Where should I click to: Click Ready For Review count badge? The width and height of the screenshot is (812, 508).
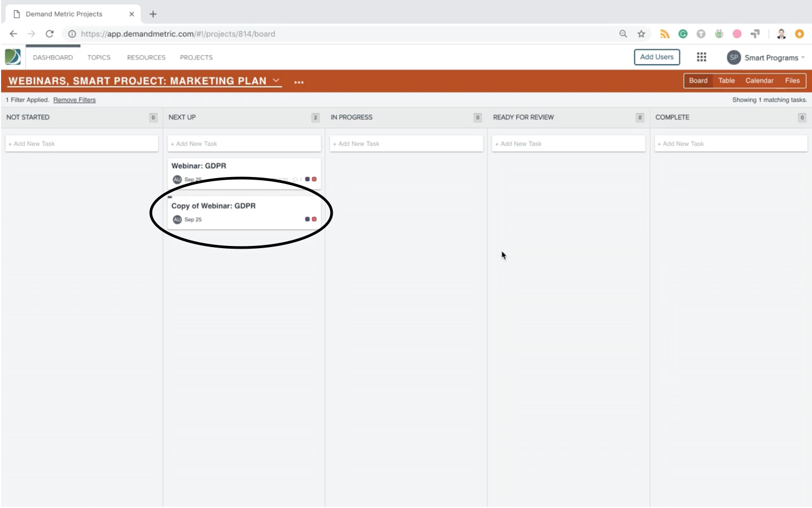(640, 118)
